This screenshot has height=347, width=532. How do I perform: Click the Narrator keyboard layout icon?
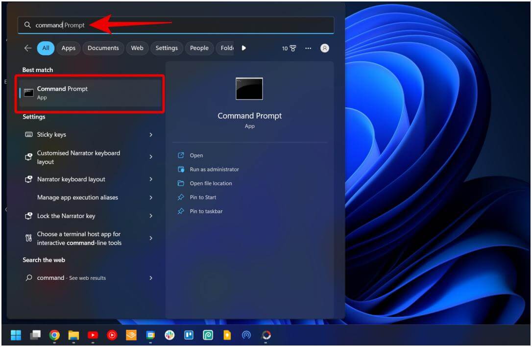(29, 179)
